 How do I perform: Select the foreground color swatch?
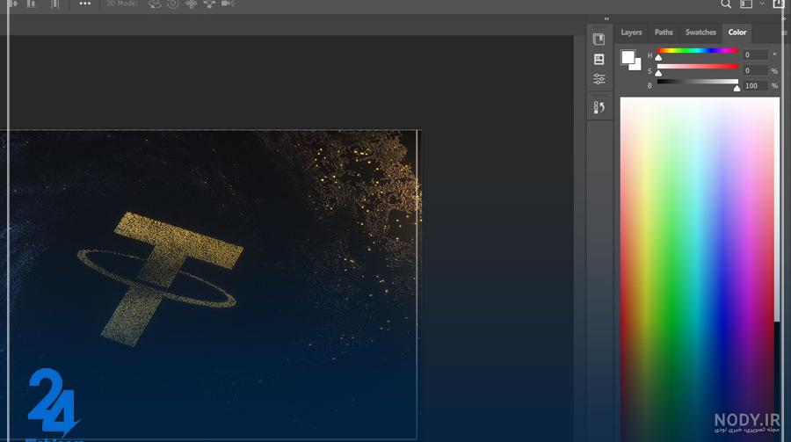628,57
